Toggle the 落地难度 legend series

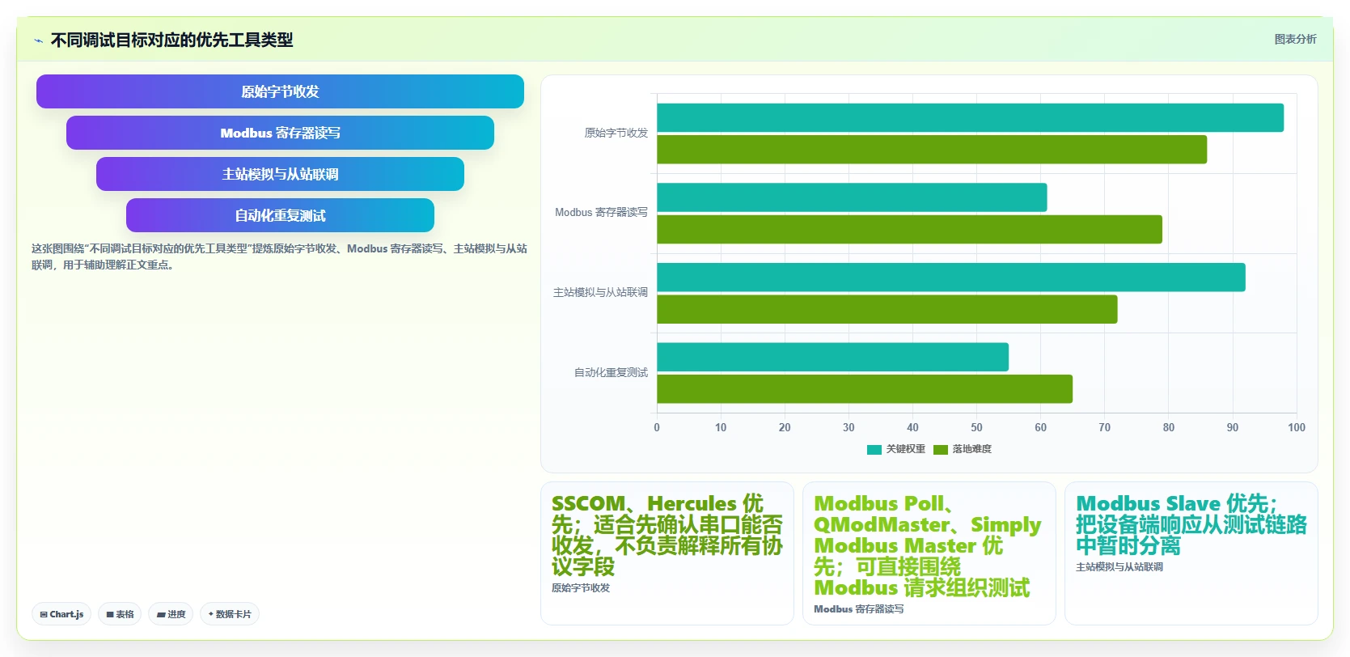coord(963,449)
